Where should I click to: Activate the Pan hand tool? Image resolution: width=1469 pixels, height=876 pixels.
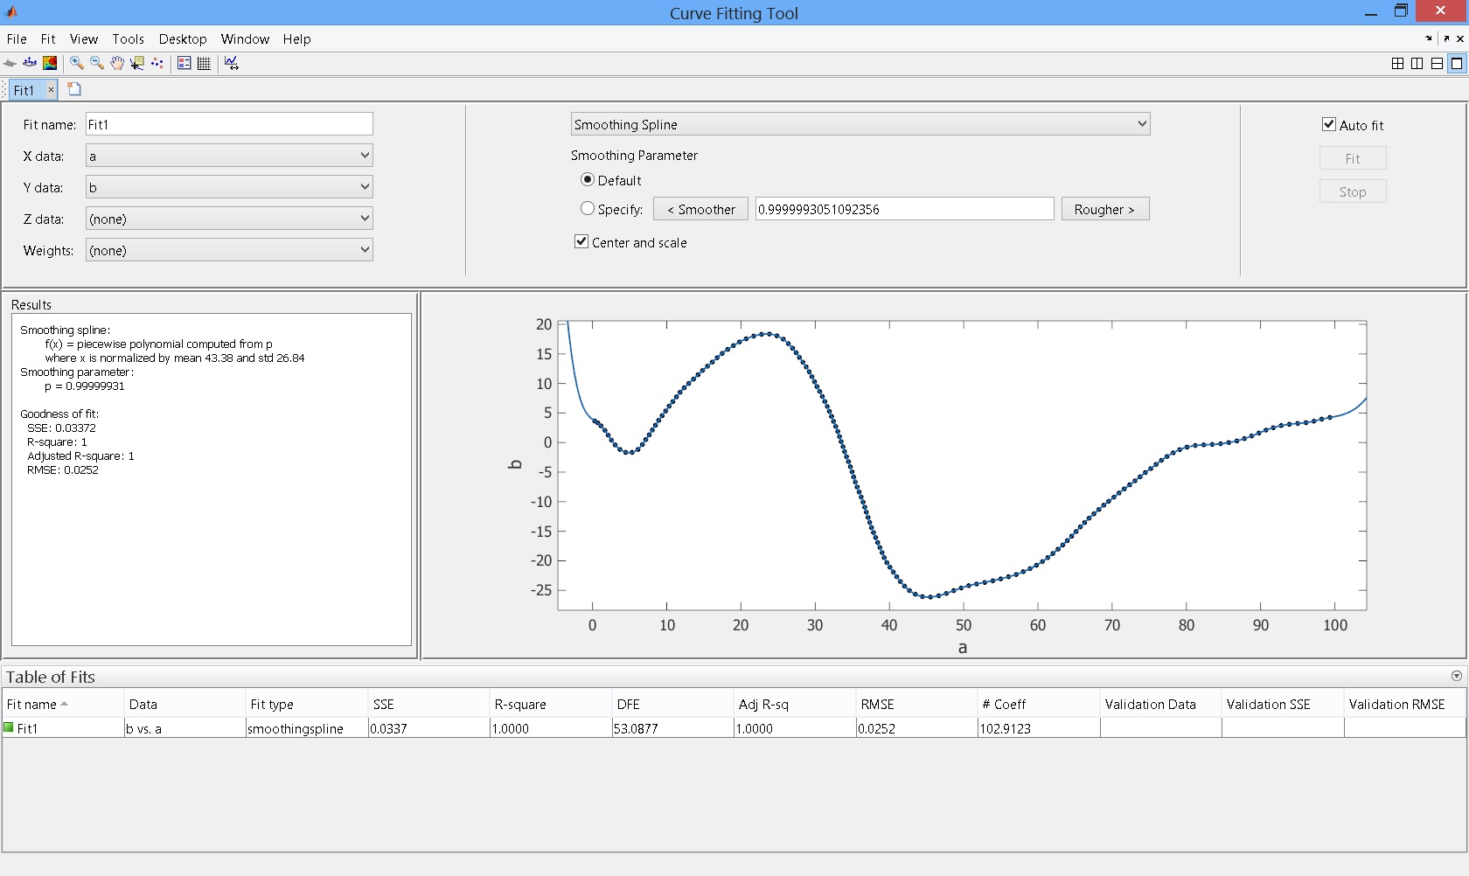click(x=117, y=63)
